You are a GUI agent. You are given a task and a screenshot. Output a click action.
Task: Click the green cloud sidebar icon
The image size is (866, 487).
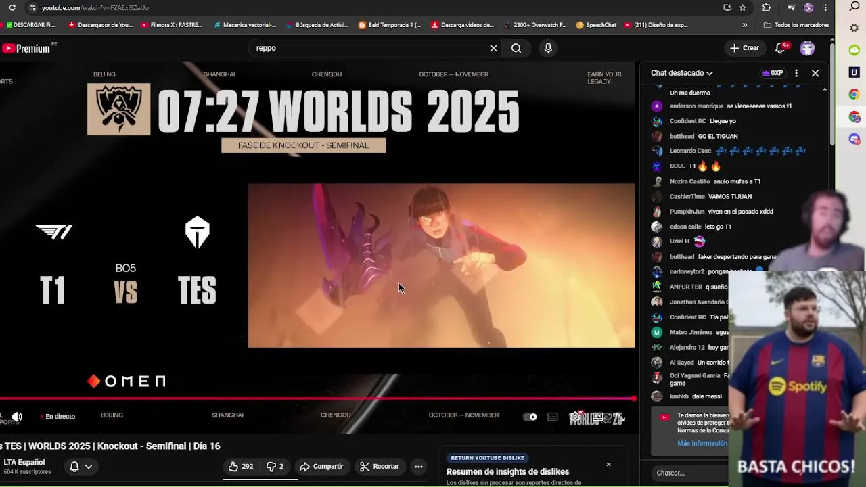(x=854, y=50)
